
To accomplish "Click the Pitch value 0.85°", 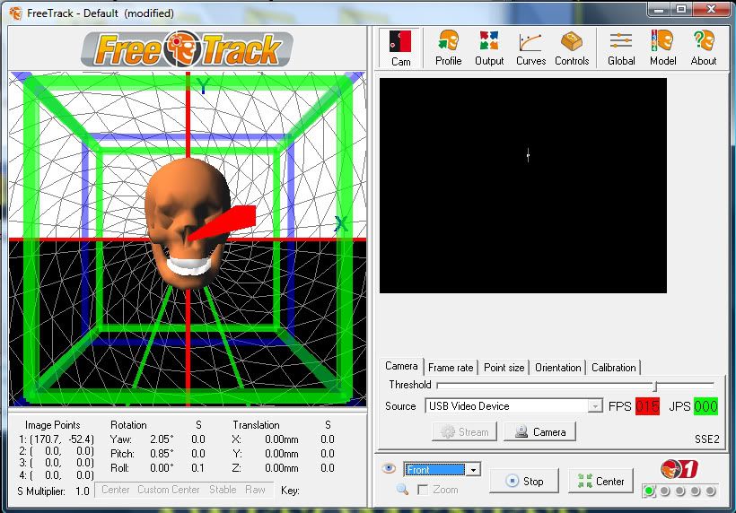I will tap(162, 454).
